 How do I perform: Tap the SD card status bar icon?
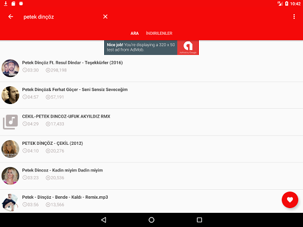click(13, 4)
